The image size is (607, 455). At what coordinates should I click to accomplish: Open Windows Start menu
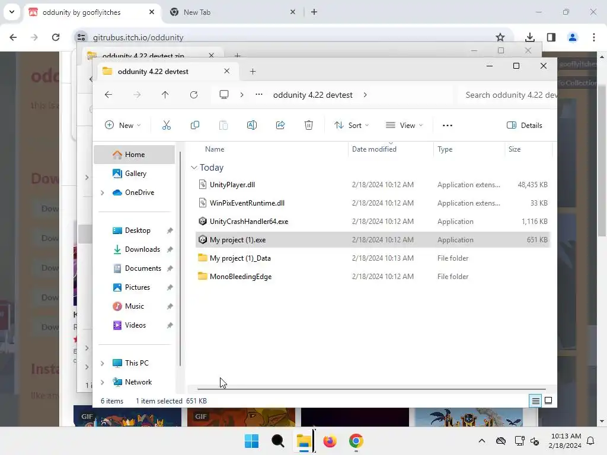coord(251,441)
